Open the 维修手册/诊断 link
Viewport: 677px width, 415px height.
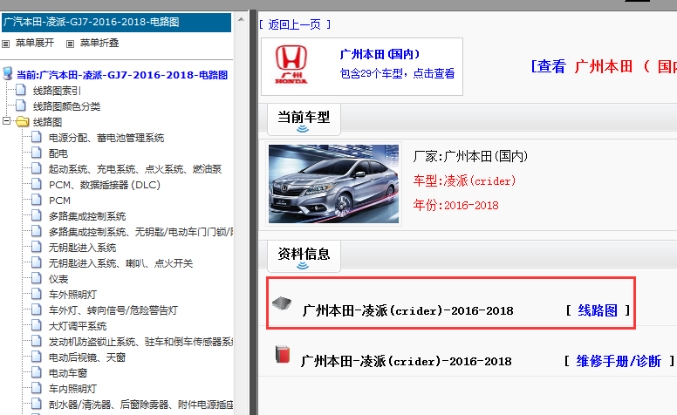[619, 361]
